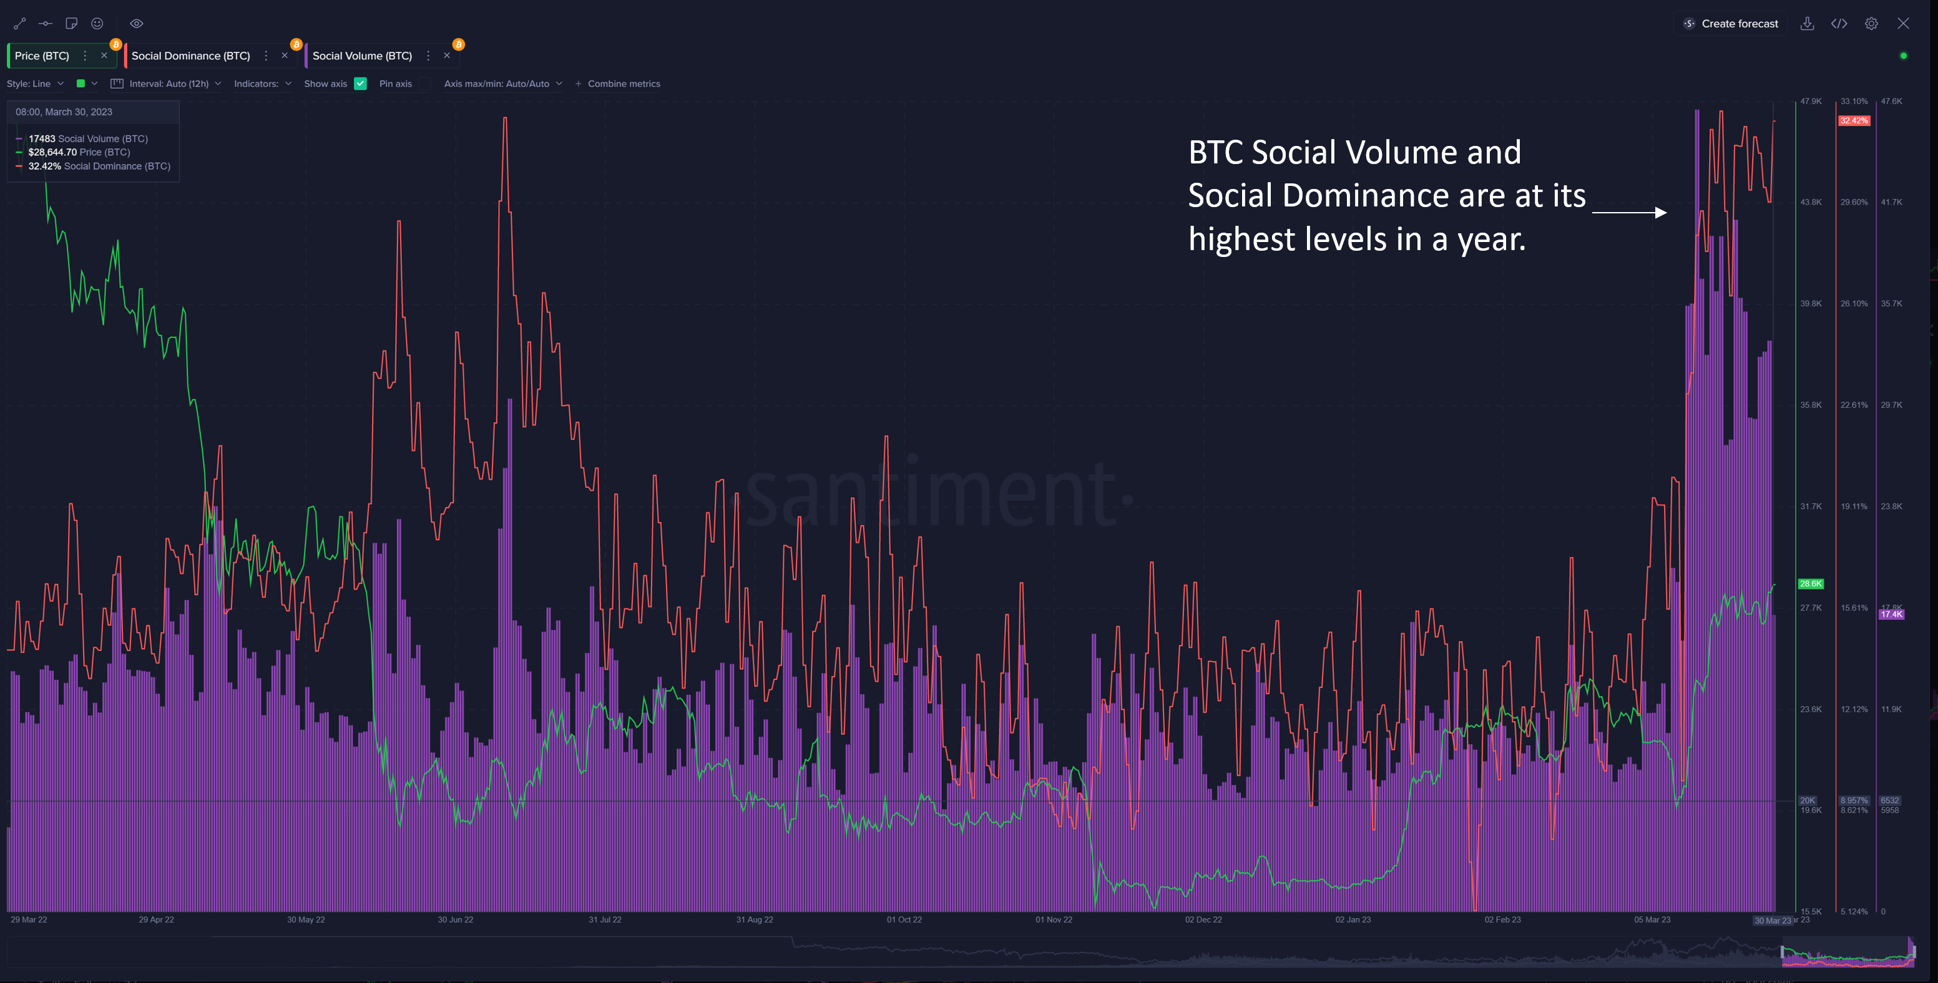The image size is (1938, 983).
Task: Click Bitcoin badge on Social Dominance tab
Action: (x=296, y=44)
